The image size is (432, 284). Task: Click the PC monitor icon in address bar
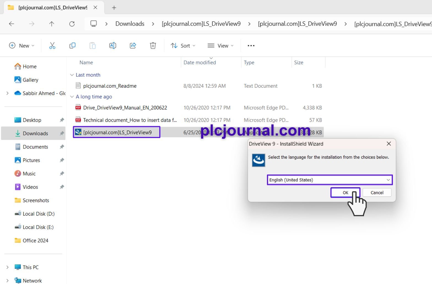click(x=94, y=24)
